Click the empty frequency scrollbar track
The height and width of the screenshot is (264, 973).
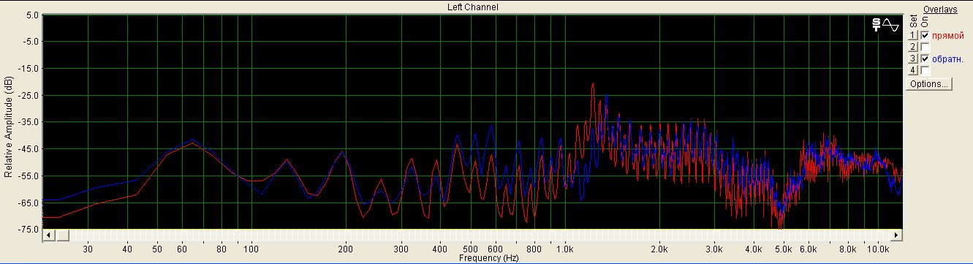pyautogui.click(x=480, y=235)
